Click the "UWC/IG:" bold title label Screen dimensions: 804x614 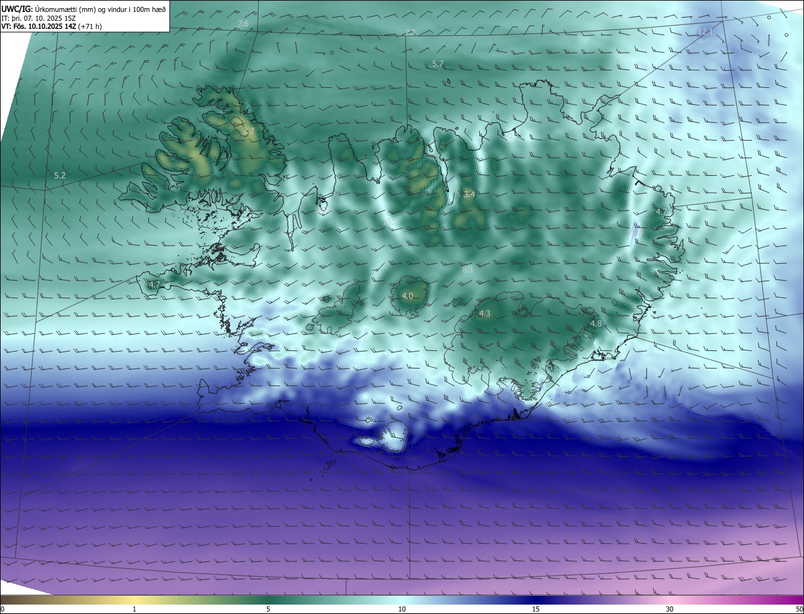pyautogui.click(x=17, y=9)
